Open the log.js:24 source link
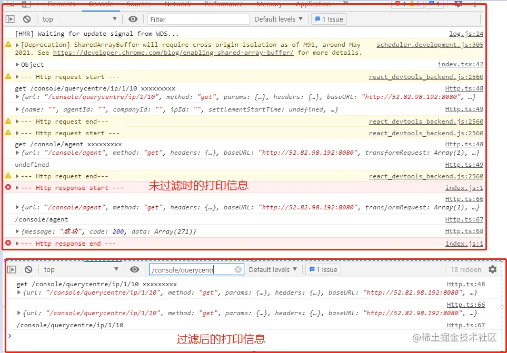This screenshot has width=507, height=353. [466, 34]
